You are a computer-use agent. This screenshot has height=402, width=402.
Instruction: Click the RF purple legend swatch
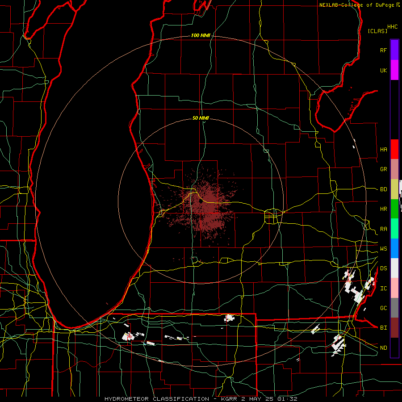click(x=394, y=50)
